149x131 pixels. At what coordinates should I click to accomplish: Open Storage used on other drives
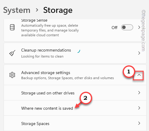coord(75,93)
